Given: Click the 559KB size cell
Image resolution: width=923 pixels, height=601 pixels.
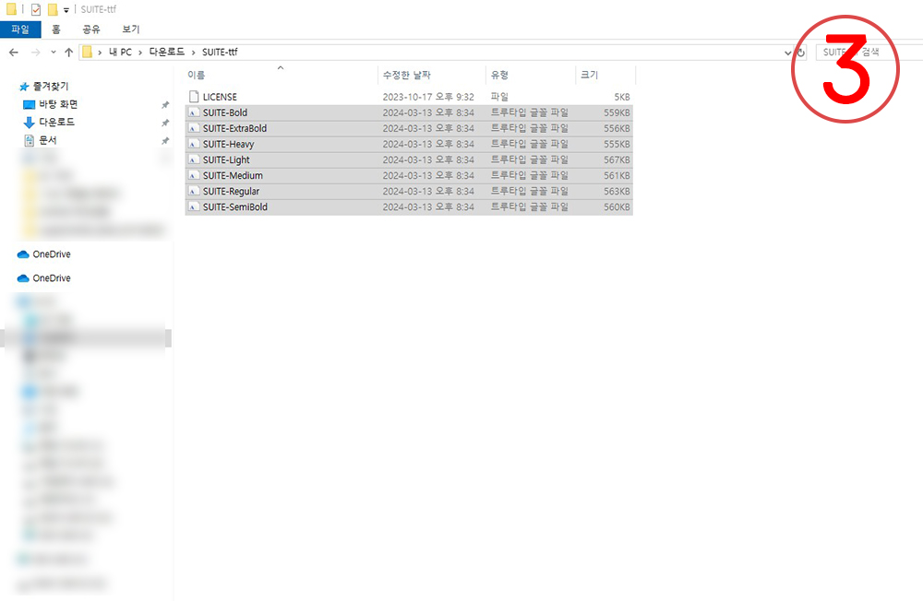Looking at the screenshot, I should 617,112.
